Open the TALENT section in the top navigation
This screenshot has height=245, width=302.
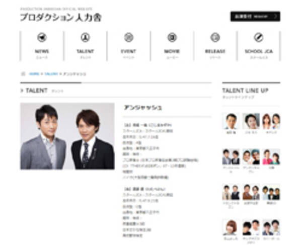click(x=85, y=46)
